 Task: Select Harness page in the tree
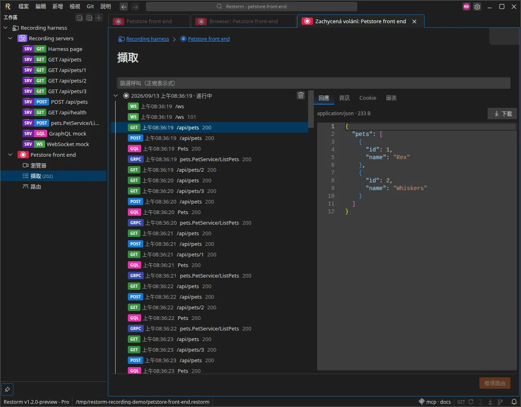[53, 49]
